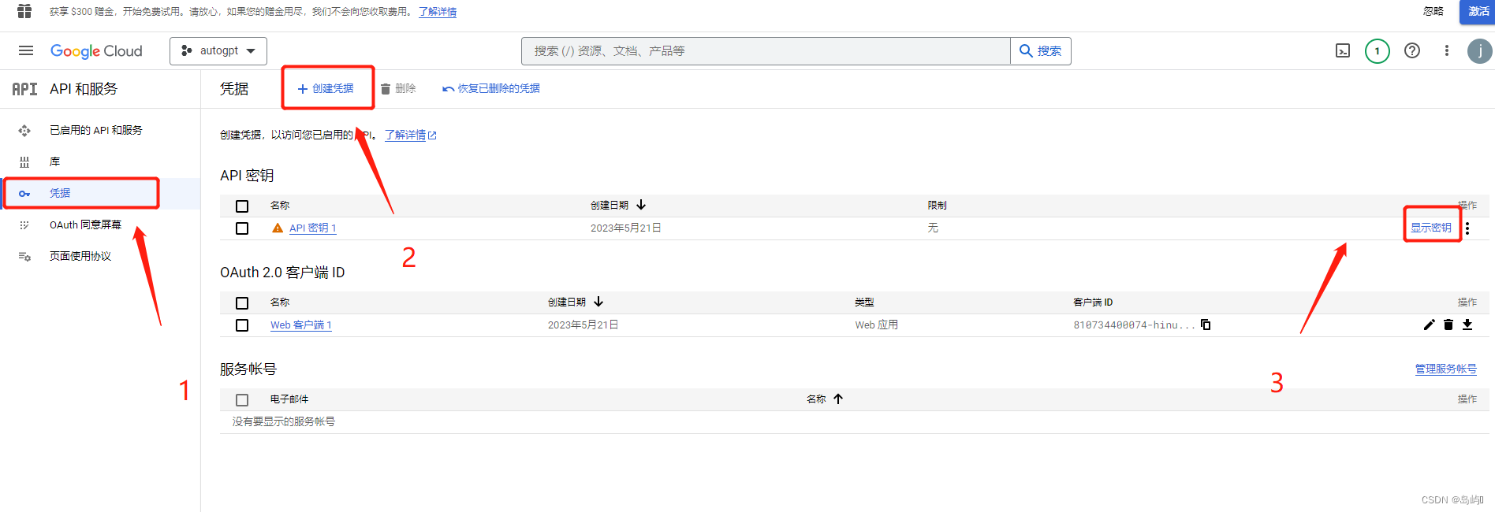Open 库 in the sidebar

click(x=55, y=161)
